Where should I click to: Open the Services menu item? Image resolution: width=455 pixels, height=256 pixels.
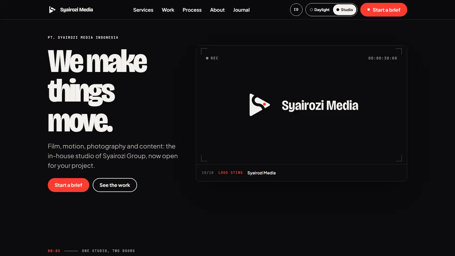(x=143, y=10)
